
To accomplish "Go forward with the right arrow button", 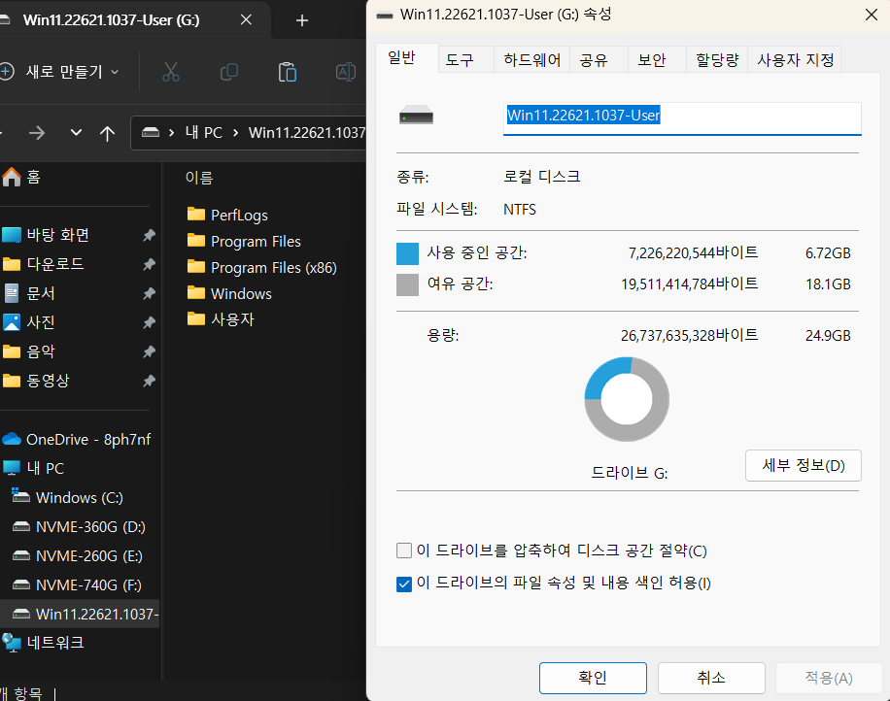I will [x=37, y=133].
